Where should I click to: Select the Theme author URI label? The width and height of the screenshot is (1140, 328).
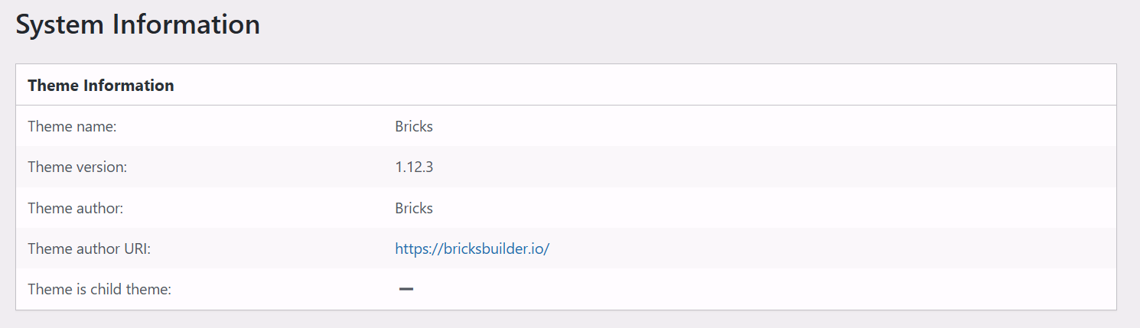tap(89, 248)
